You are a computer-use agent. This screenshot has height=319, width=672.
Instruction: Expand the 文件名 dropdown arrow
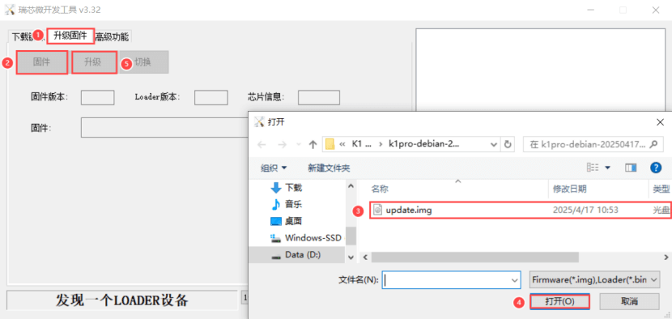(x=515, y=280)
